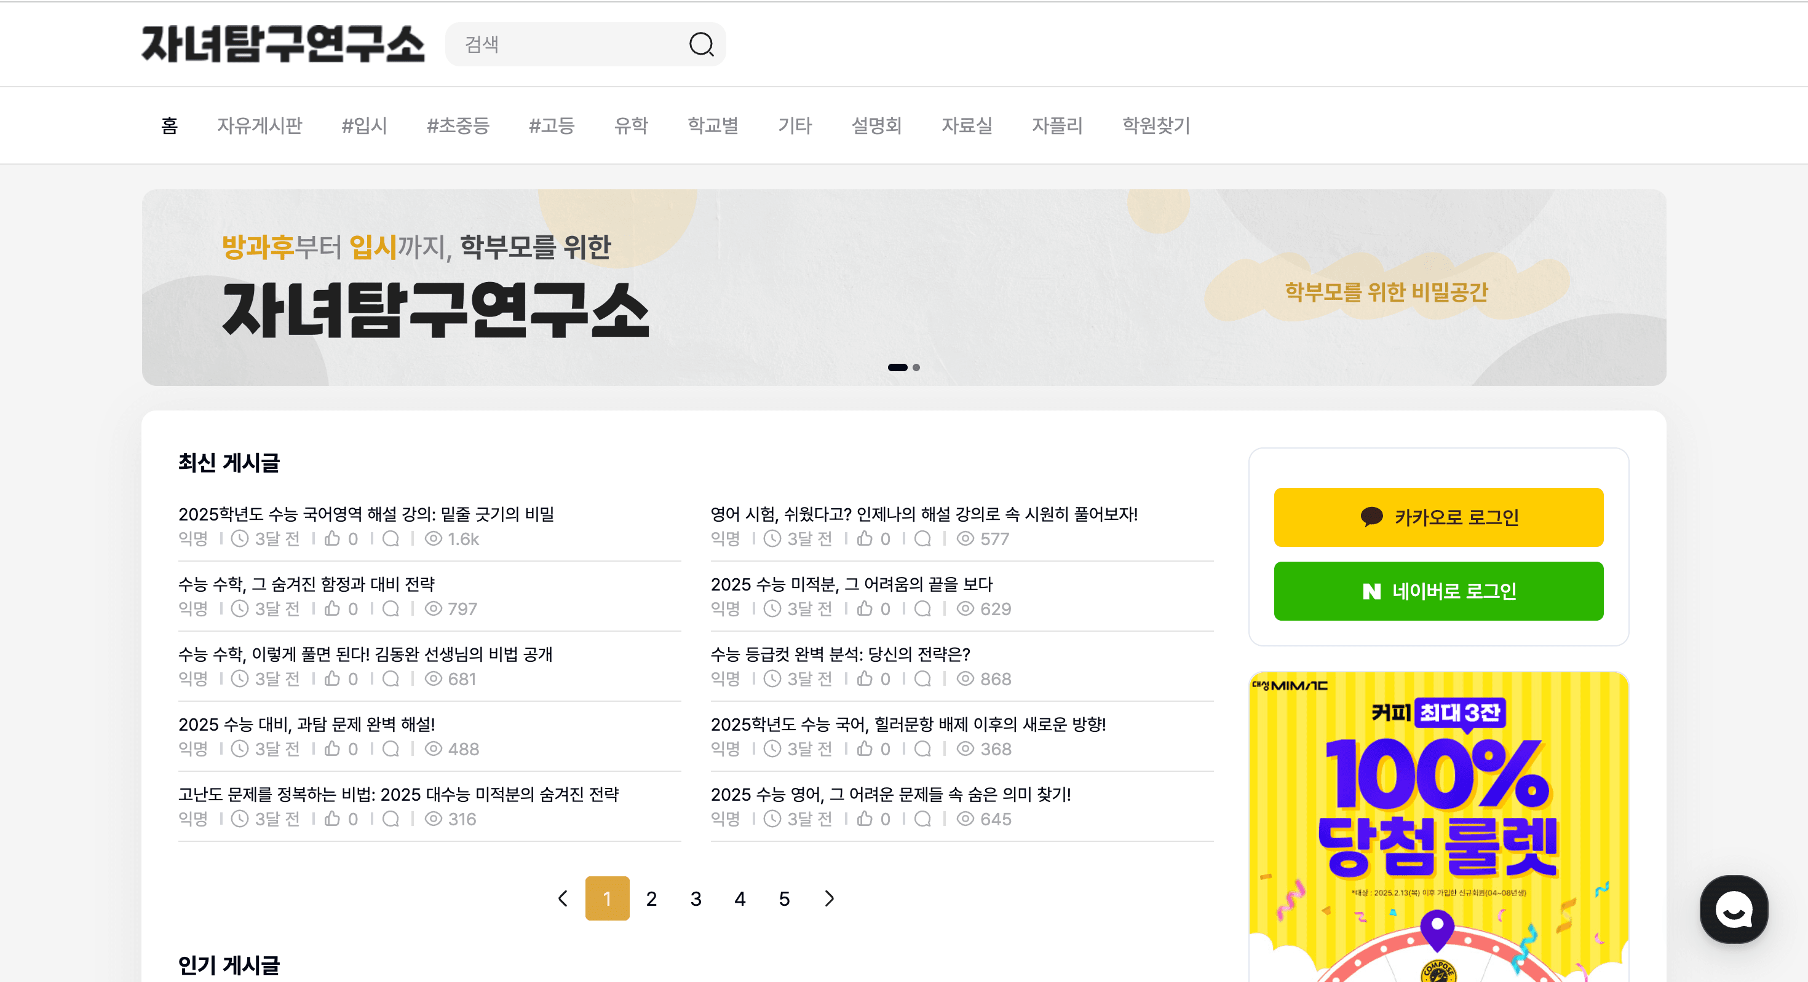Click the 자녀탐구연구소 logo in header

pyautogui.click(x=283, y=44)
